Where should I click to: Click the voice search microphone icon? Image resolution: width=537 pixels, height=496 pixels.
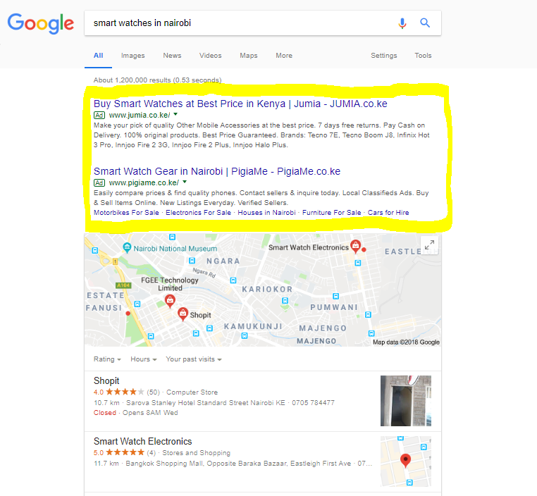[402, 23]
